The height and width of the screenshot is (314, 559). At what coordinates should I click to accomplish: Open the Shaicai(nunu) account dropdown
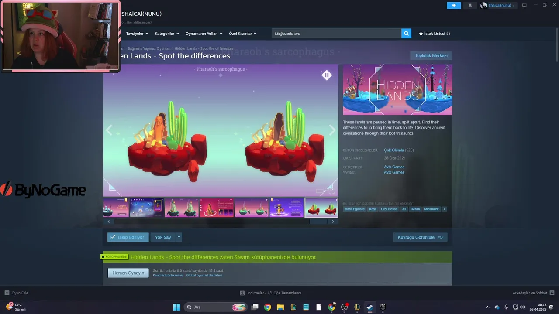(x=498, y=5)
